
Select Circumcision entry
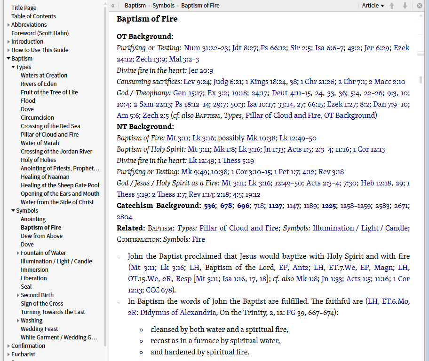tap(37, 118)
